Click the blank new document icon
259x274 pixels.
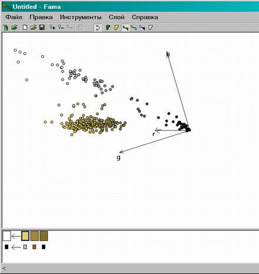pos(25,28)
